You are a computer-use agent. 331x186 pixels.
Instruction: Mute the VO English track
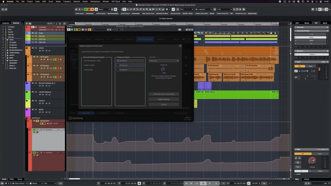pos(34,57)
